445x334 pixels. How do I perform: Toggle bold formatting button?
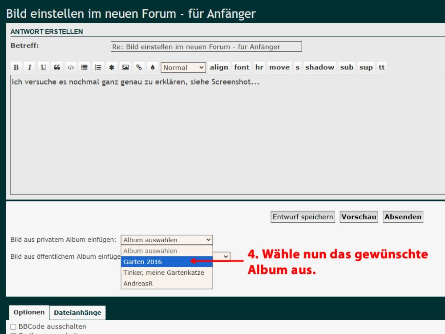(x=16, y=67)
